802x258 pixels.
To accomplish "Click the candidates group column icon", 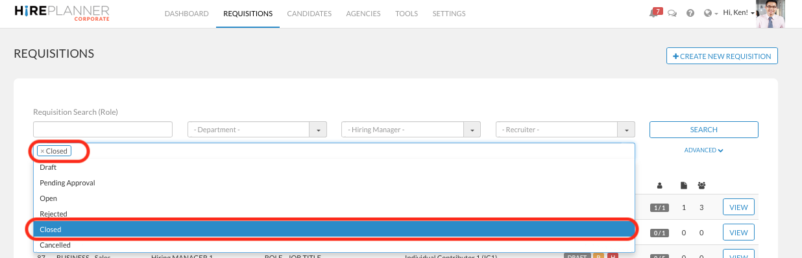I will [x=702, y=185].
